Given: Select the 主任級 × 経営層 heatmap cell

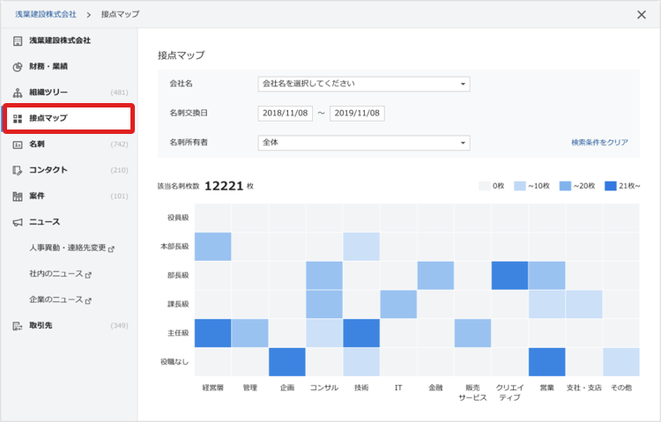Looking at the screenshot, I should [213, 333].
